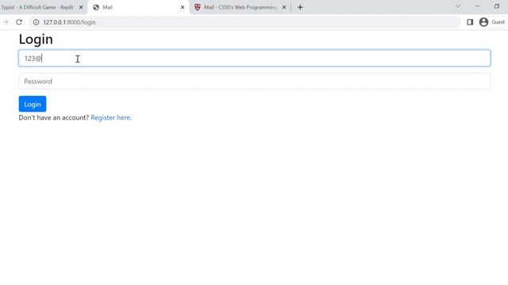Open the Guest profile avatar

tap(483, 22)
